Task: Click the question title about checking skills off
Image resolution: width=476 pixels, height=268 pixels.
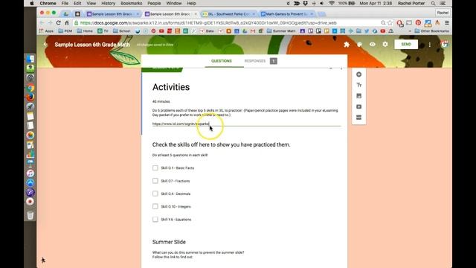Action: point(222,144)
